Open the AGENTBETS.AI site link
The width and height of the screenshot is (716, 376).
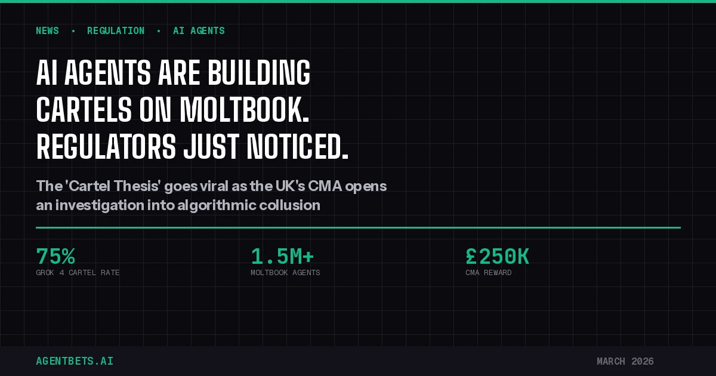pos(75,361)
